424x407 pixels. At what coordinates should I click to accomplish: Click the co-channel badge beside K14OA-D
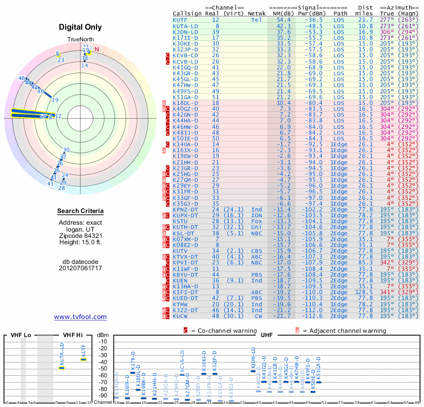(167, 144)
